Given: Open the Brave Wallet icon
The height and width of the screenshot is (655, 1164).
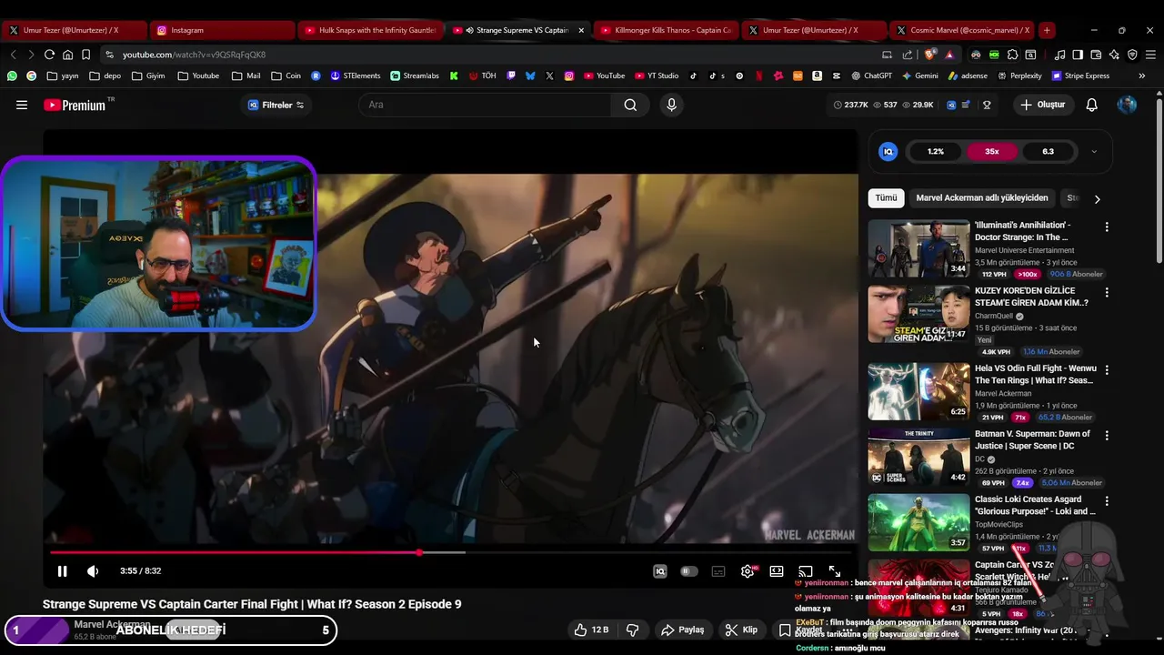Looking at the screenshot, I should pos(1096,55).
